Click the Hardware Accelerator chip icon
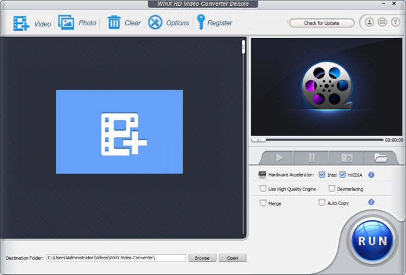406x275 pixels. [262, 175]
